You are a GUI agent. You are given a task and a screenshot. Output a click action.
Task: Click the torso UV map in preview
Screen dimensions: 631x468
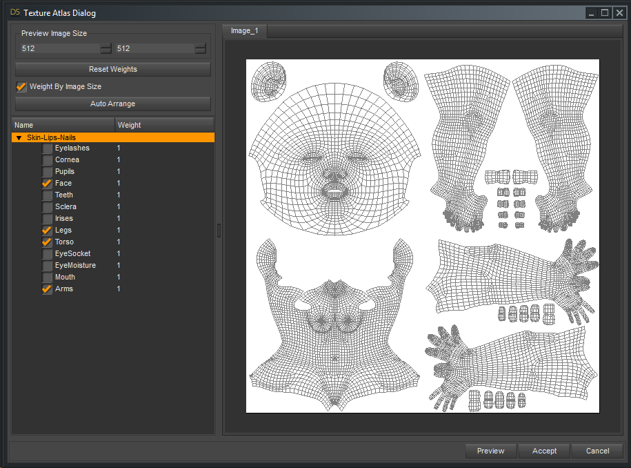click(x=334, y=324)
